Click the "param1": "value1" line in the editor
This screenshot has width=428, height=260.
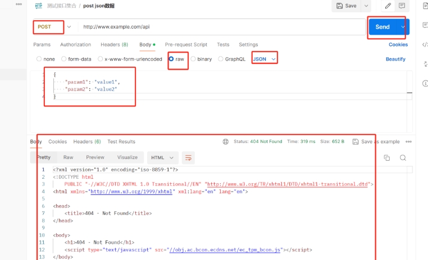click(93, 82)
